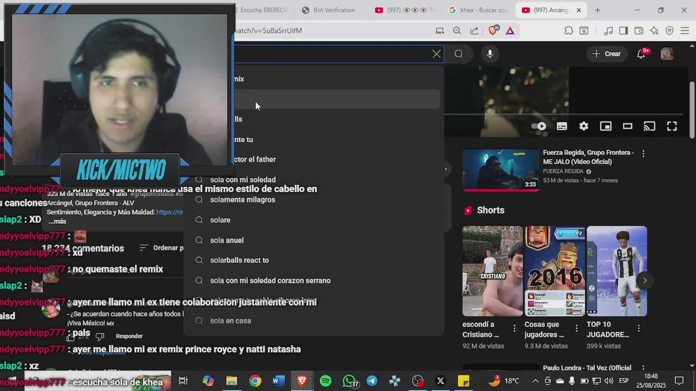Open Spotify from the taskbar
Viewport: 696px width, 391px height.
[x=326, y=381]
